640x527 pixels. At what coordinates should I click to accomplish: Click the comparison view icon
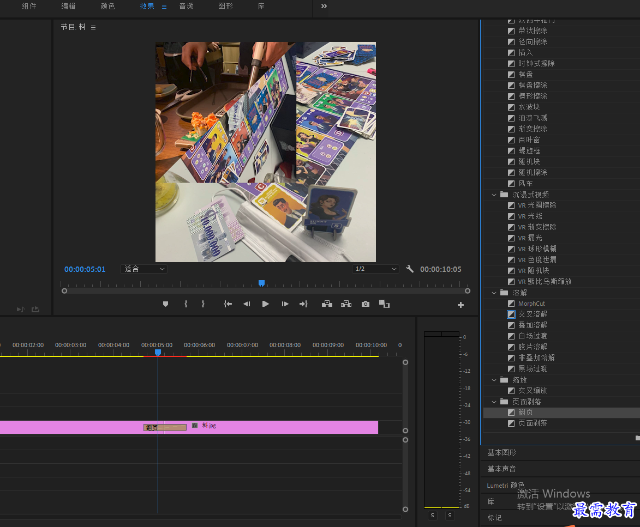pos(384,304)
